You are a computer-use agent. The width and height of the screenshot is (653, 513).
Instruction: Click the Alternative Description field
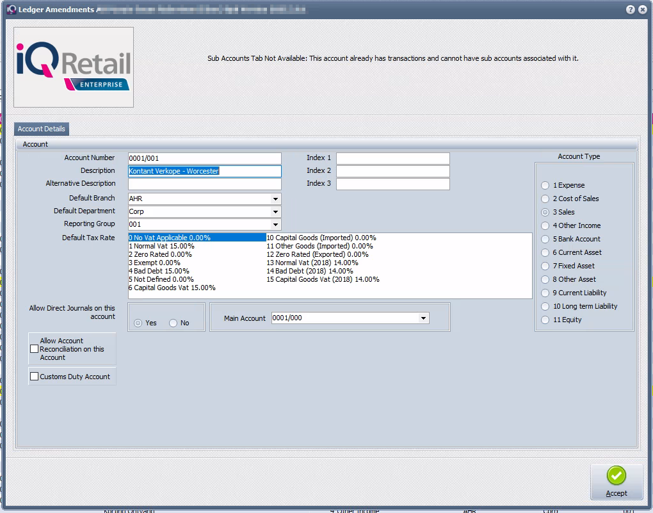coord(204,184)
